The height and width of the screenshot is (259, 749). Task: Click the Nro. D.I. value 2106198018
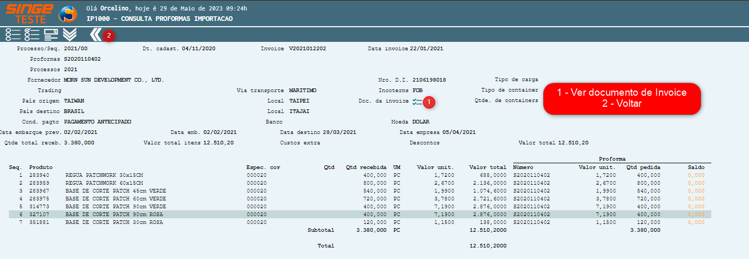pos(429,80)
